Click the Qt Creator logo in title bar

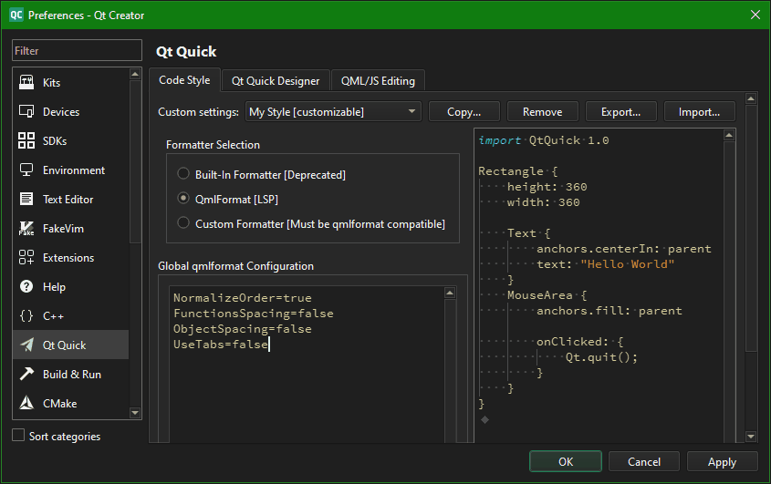point(16,15)
